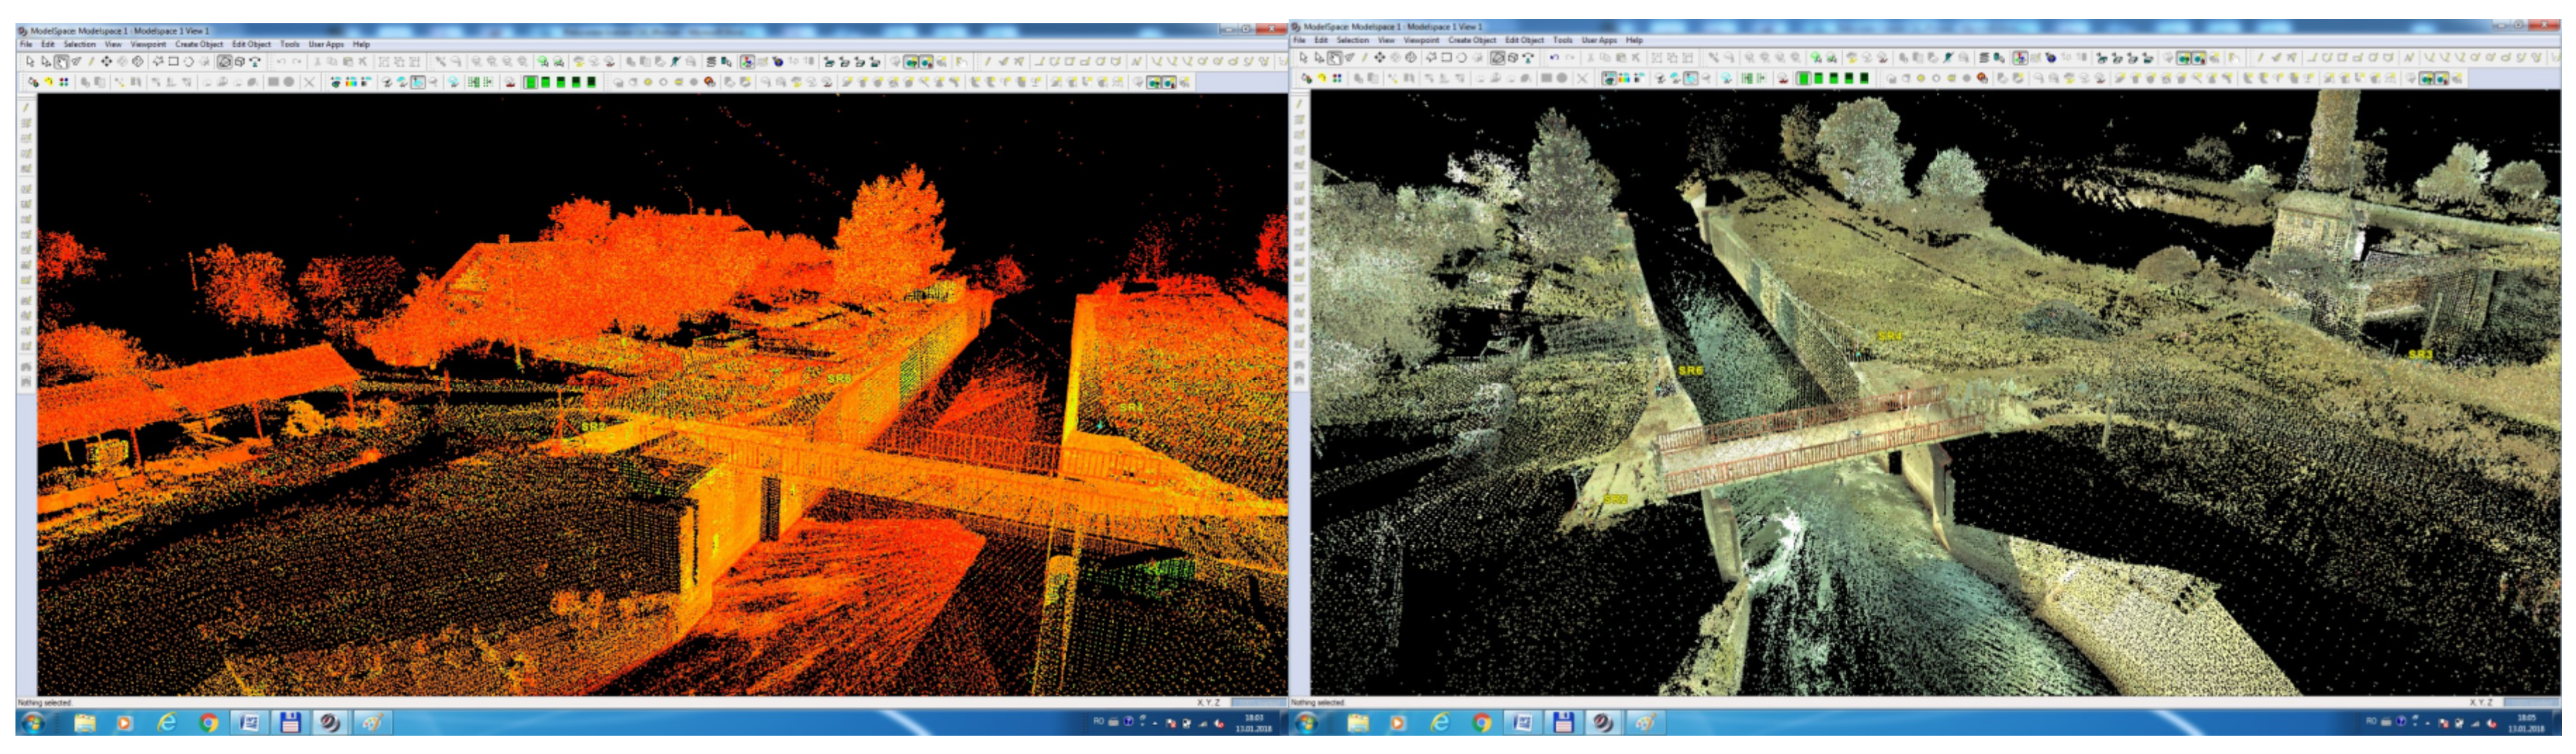Click the rainbow color map icon in left window
Viewport: 2576px width, 754px height.
point(352,82)
